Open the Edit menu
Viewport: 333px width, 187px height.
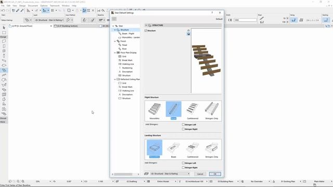pyautogui.click(x=8, y=6)
